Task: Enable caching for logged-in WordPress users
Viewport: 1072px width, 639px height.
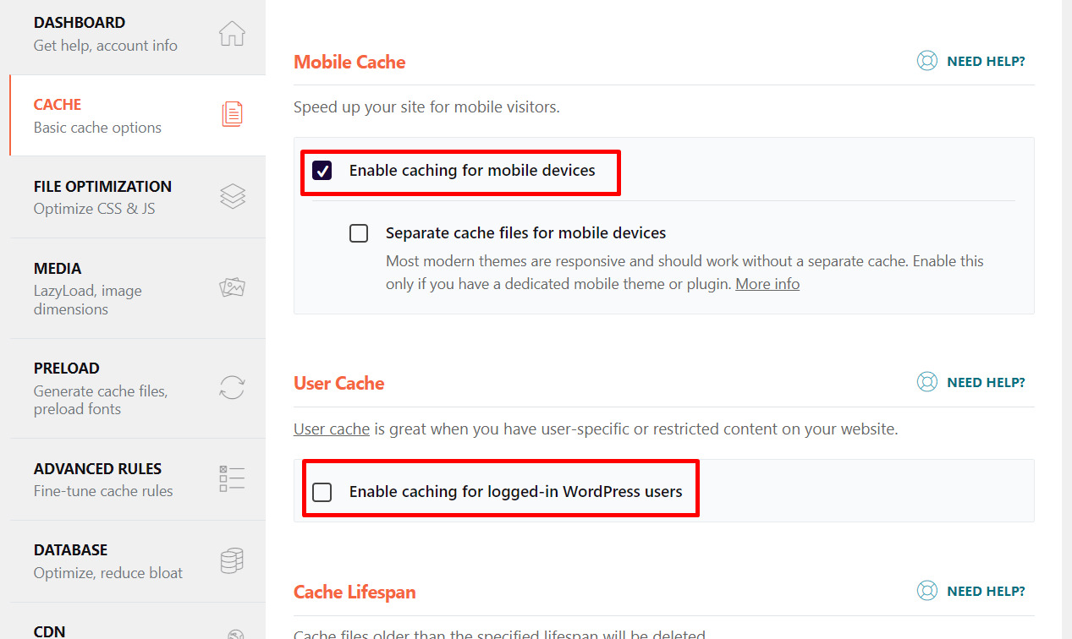Action: (322, 492)
